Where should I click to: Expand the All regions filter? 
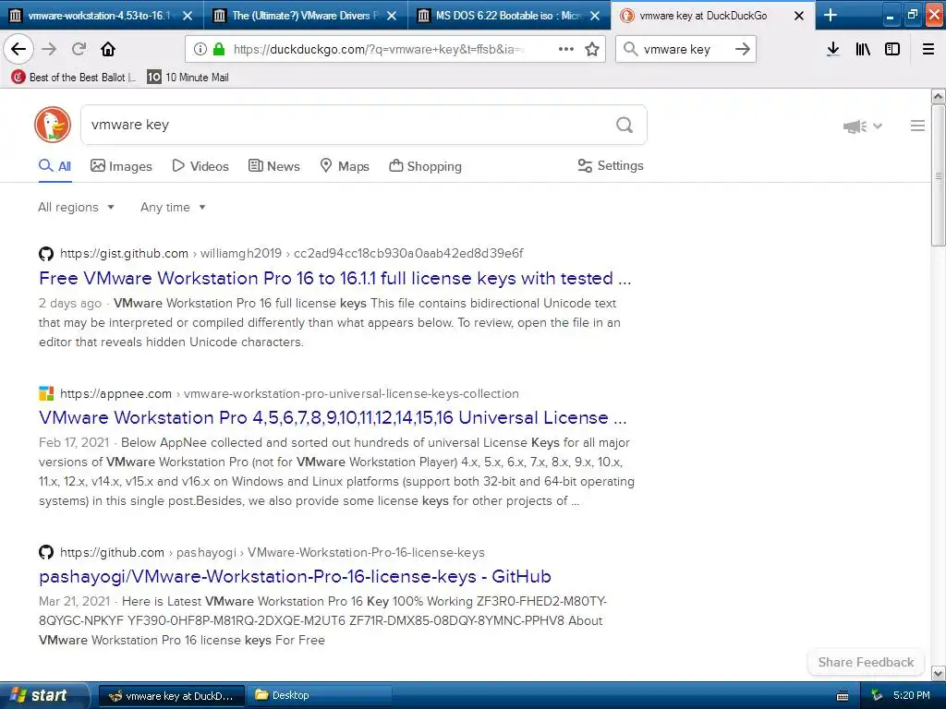[x=76, y=207]
